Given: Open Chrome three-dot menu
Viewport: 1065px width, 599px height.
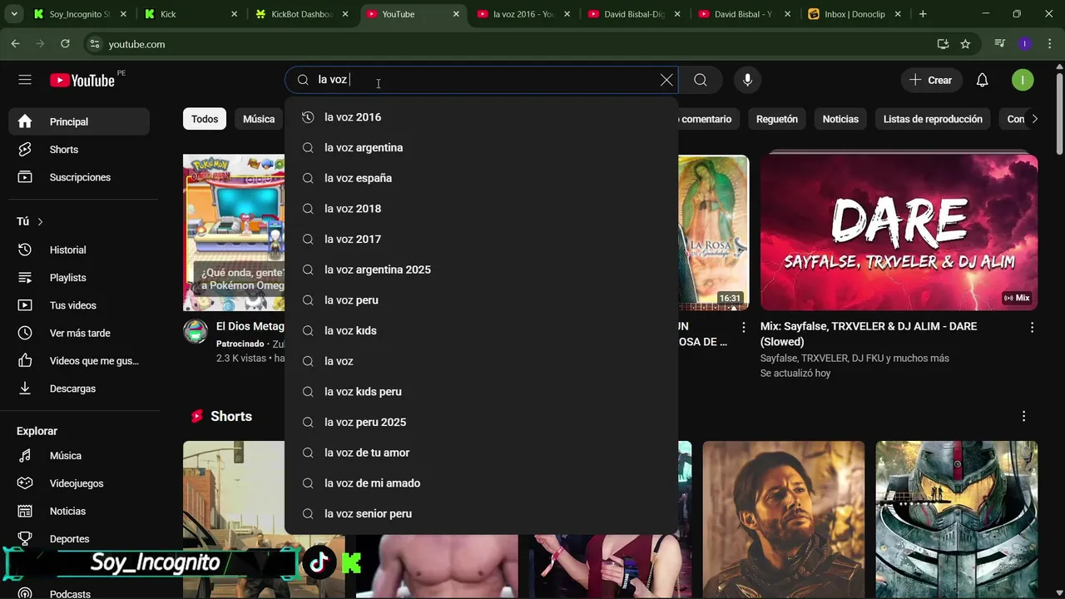Looking at the screenshot, I should [1050, 44].
